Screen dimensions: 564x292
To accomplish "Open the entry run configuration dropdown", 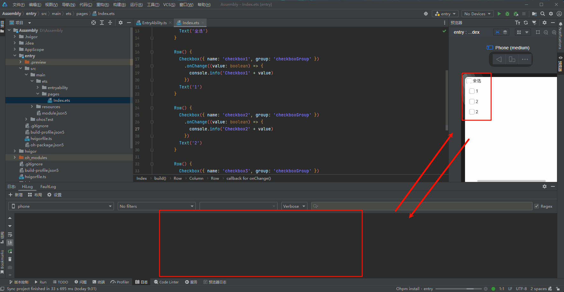I will pyautogui.click(x=445, y=14).
